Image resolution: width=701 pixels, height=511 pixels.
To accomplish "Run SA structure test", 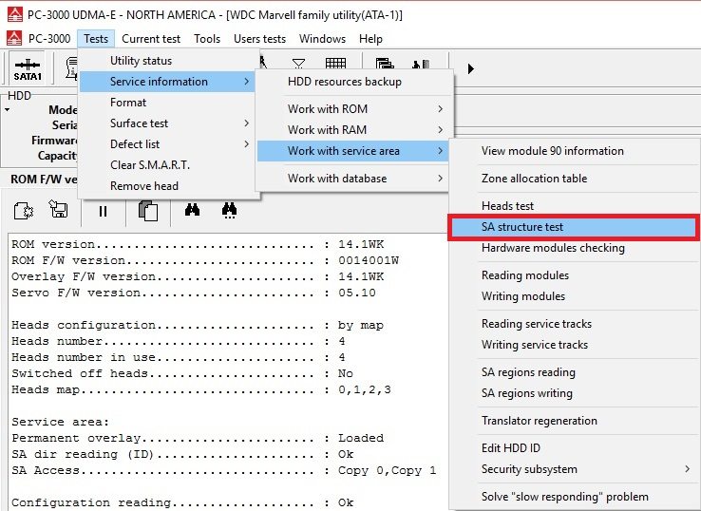I will click(575, 227).
